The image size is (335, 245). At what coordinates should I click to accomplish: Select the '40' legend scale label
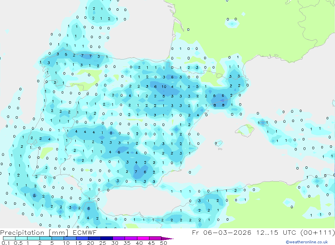click(x=139, y=243)
